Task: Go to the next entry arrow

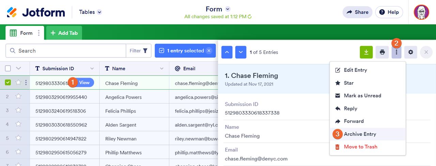Action: (x=240, y=52)
